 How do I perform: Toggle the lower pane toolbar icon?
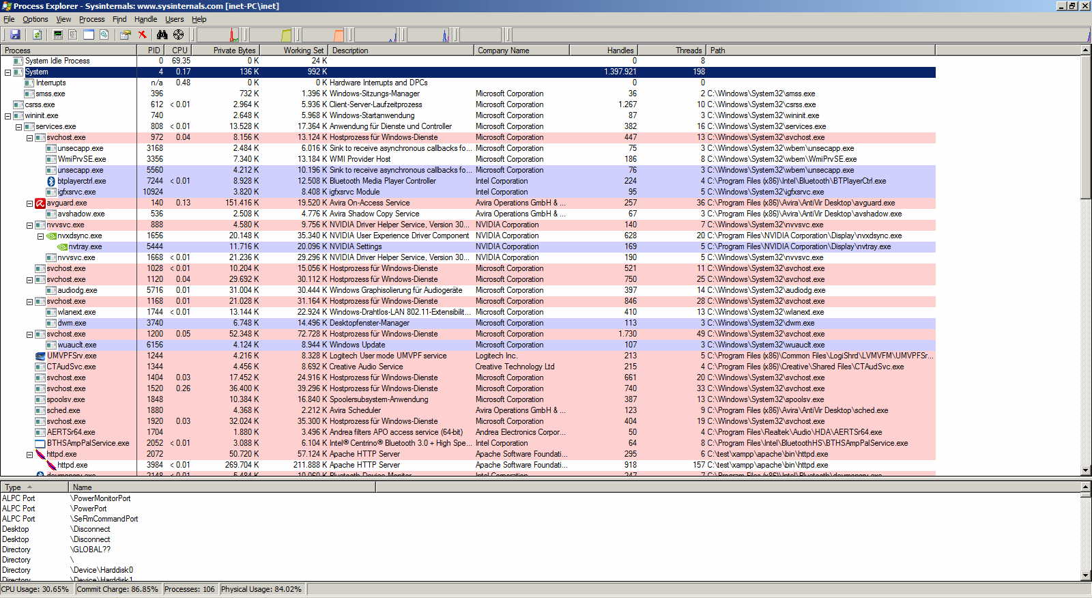tap(89, 34)
